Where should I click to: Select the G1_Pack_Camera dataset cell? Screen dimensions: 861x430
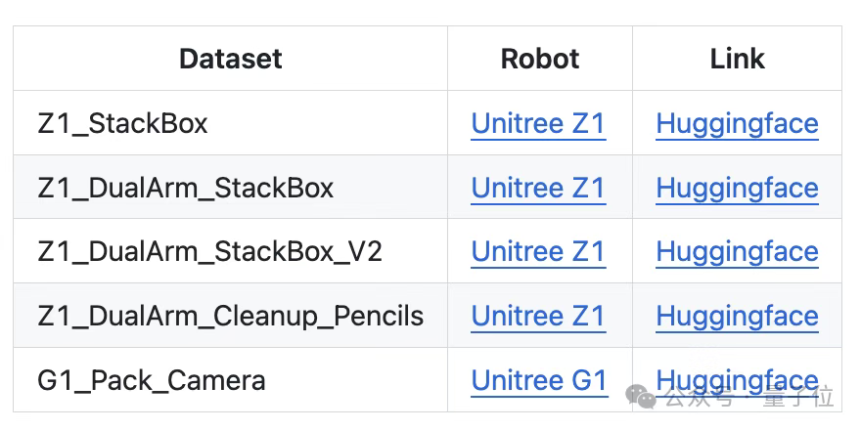point(151,380)
